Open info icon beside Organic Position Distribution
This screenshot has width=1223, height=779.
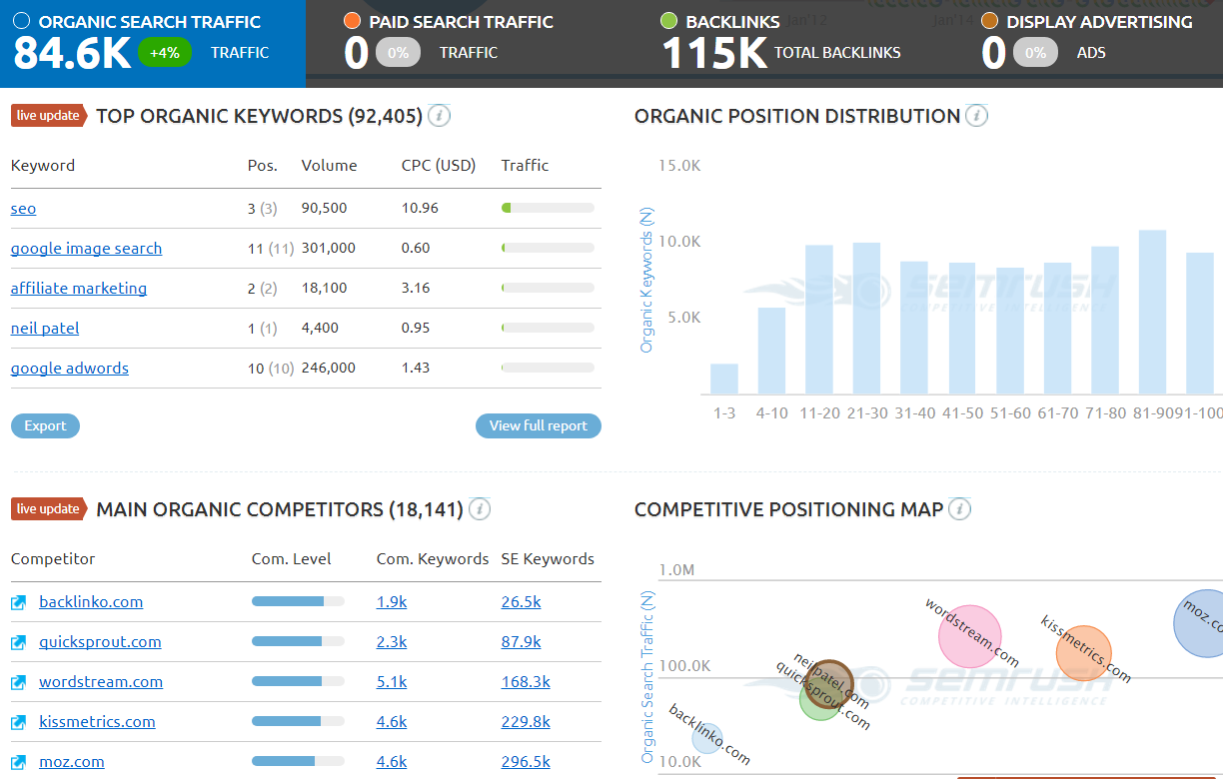(x=976, y=116)
